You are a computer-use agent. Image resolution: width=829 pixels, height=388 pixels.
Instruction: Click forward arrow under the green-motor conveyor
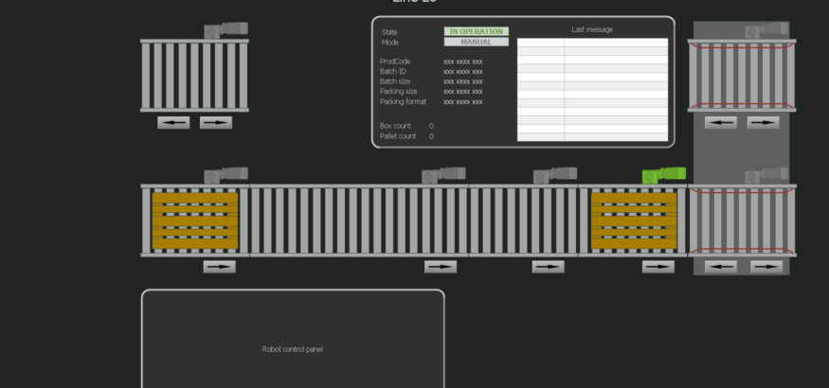(x=658, y=267)
